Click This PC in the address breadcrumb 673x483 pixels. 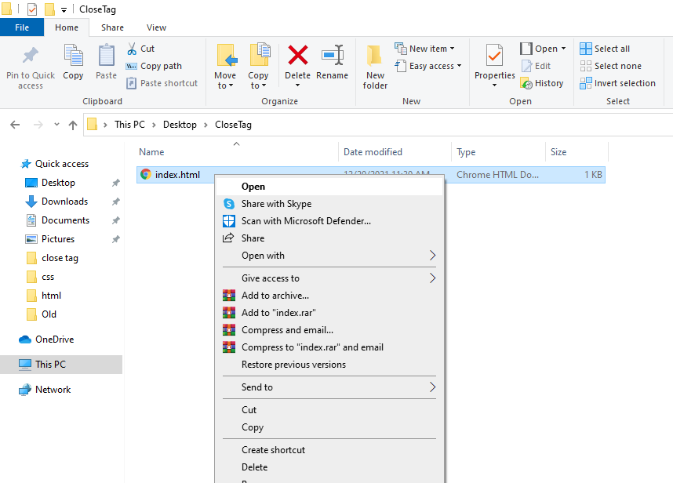coord(129,125)
